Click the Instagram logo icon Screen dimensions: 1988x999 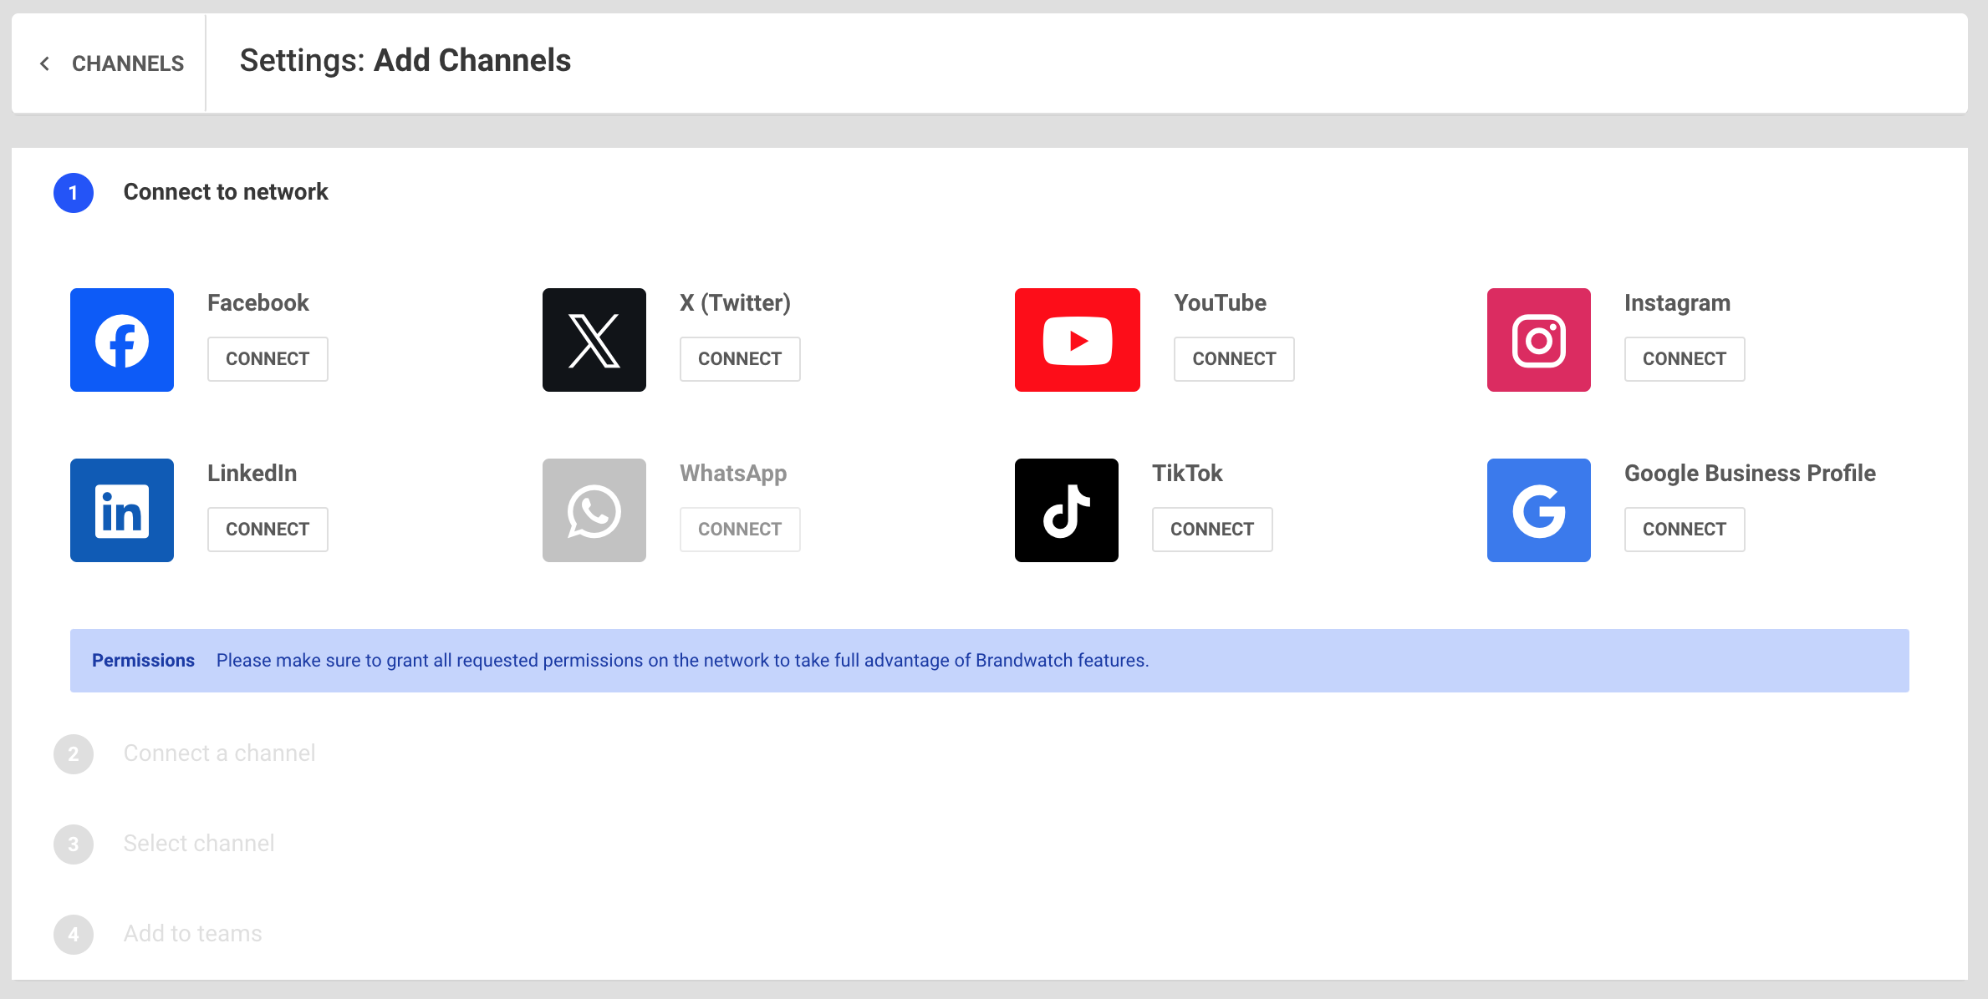[1539, 340]
